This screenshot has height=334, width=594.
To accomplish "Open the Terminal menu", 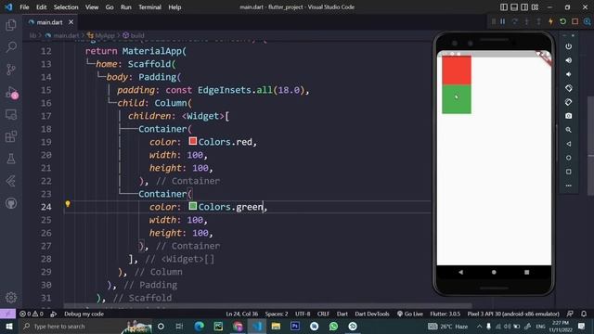I will (x=149, y=7).
